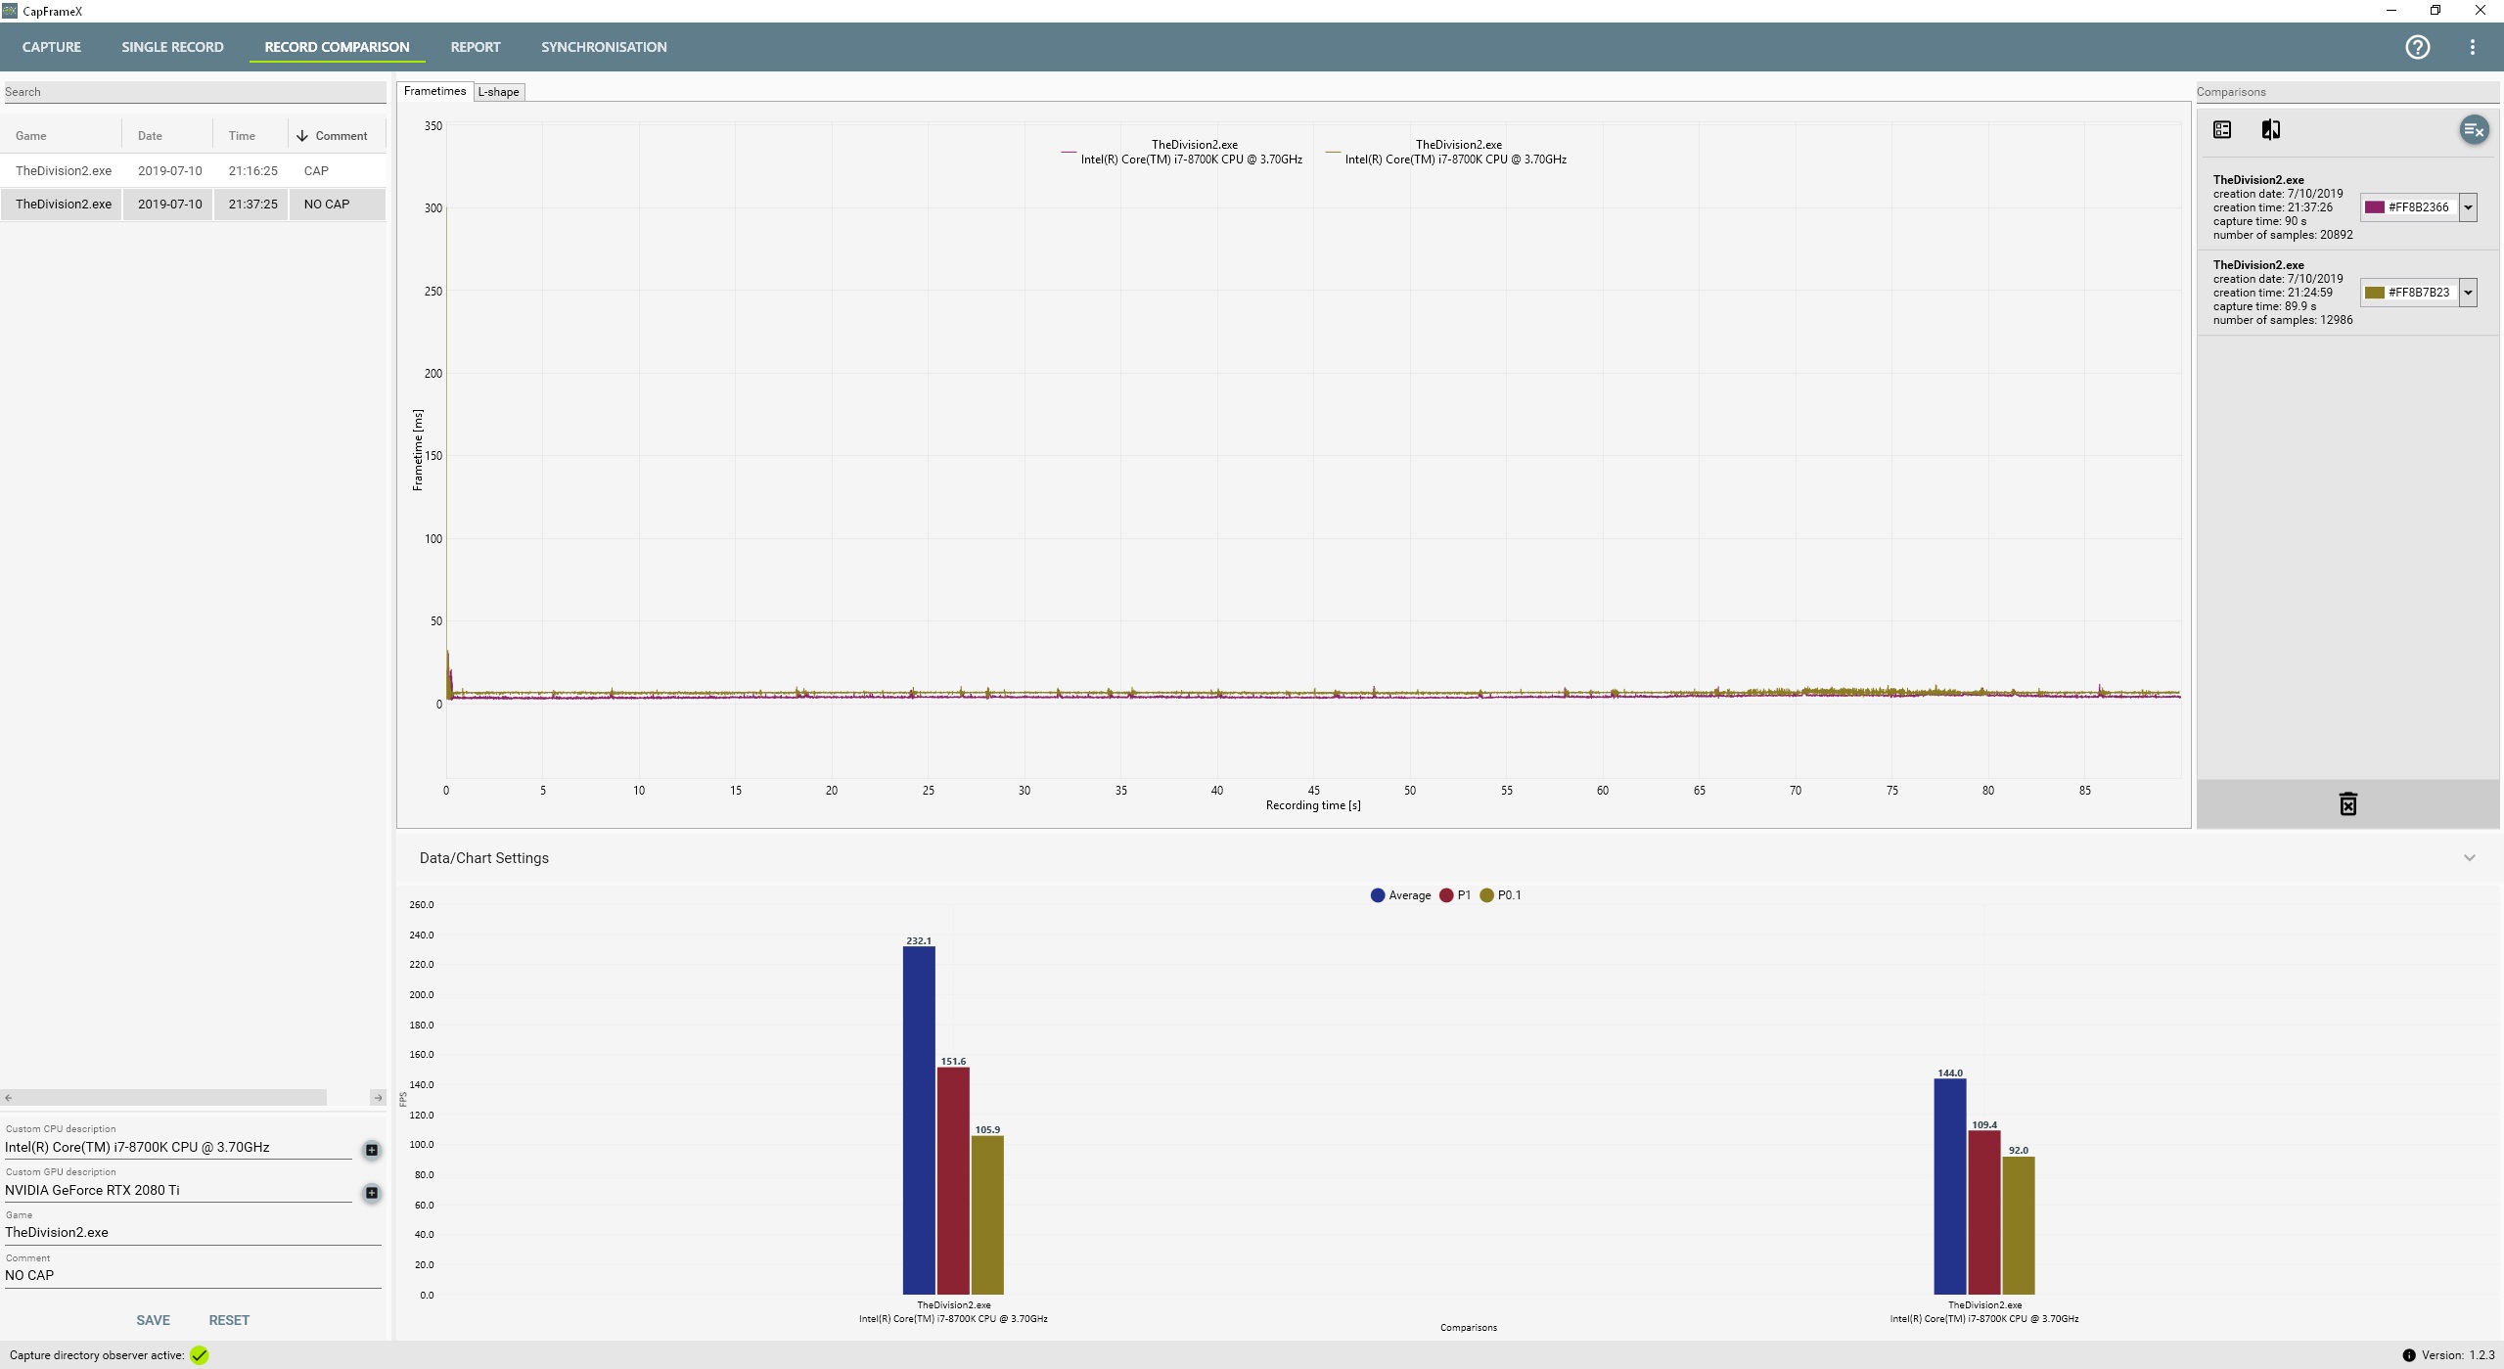The height and width of the screenshot is (1369, 2504).
Task: Click the trash delete icon below comparisons
Action: coord(2347,804)
